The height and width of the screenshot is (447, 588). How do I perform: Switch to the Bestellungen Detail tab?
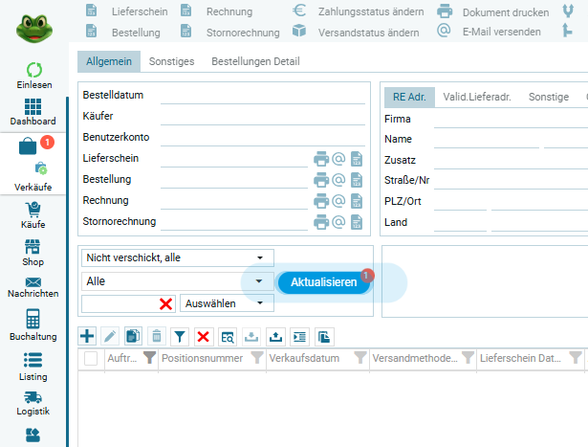coord(255,62)
